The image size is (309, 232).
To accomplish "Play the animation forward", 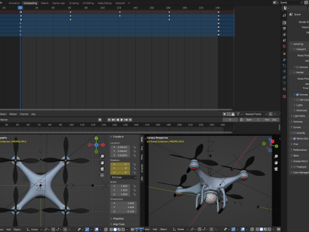I will [x=122, y=120].
